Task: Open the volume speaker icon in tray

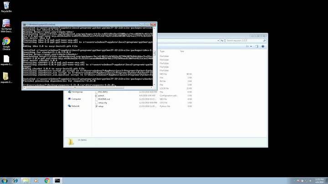Action: point(311,181)
